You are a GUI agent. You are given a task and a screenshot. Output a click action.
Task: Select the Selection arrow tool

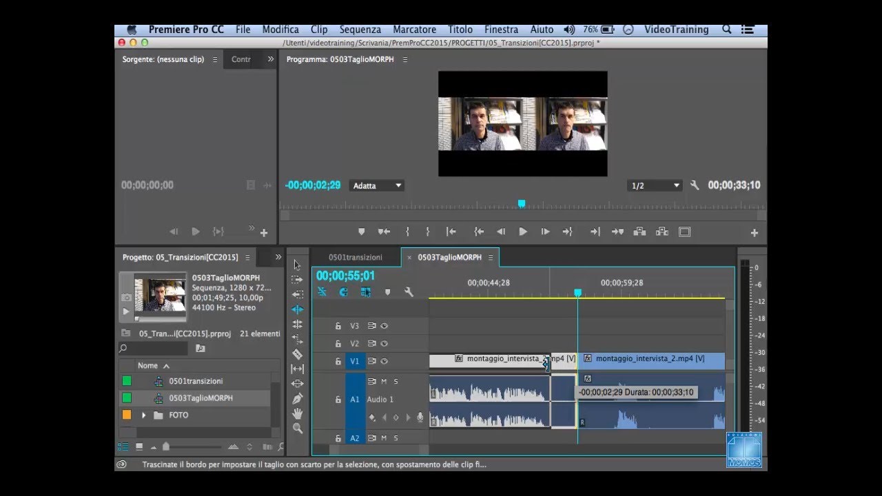(297, 265)
